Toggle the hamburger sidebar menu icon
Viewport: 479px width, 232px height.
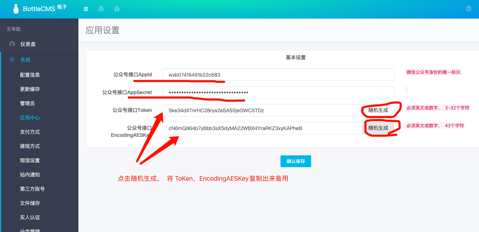86,9
